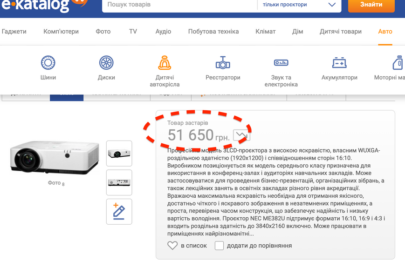Open the Реєстратори dashcam icon
Image resolution: width=405 pixels, height=268 pixels.
[x=223, y=63]
